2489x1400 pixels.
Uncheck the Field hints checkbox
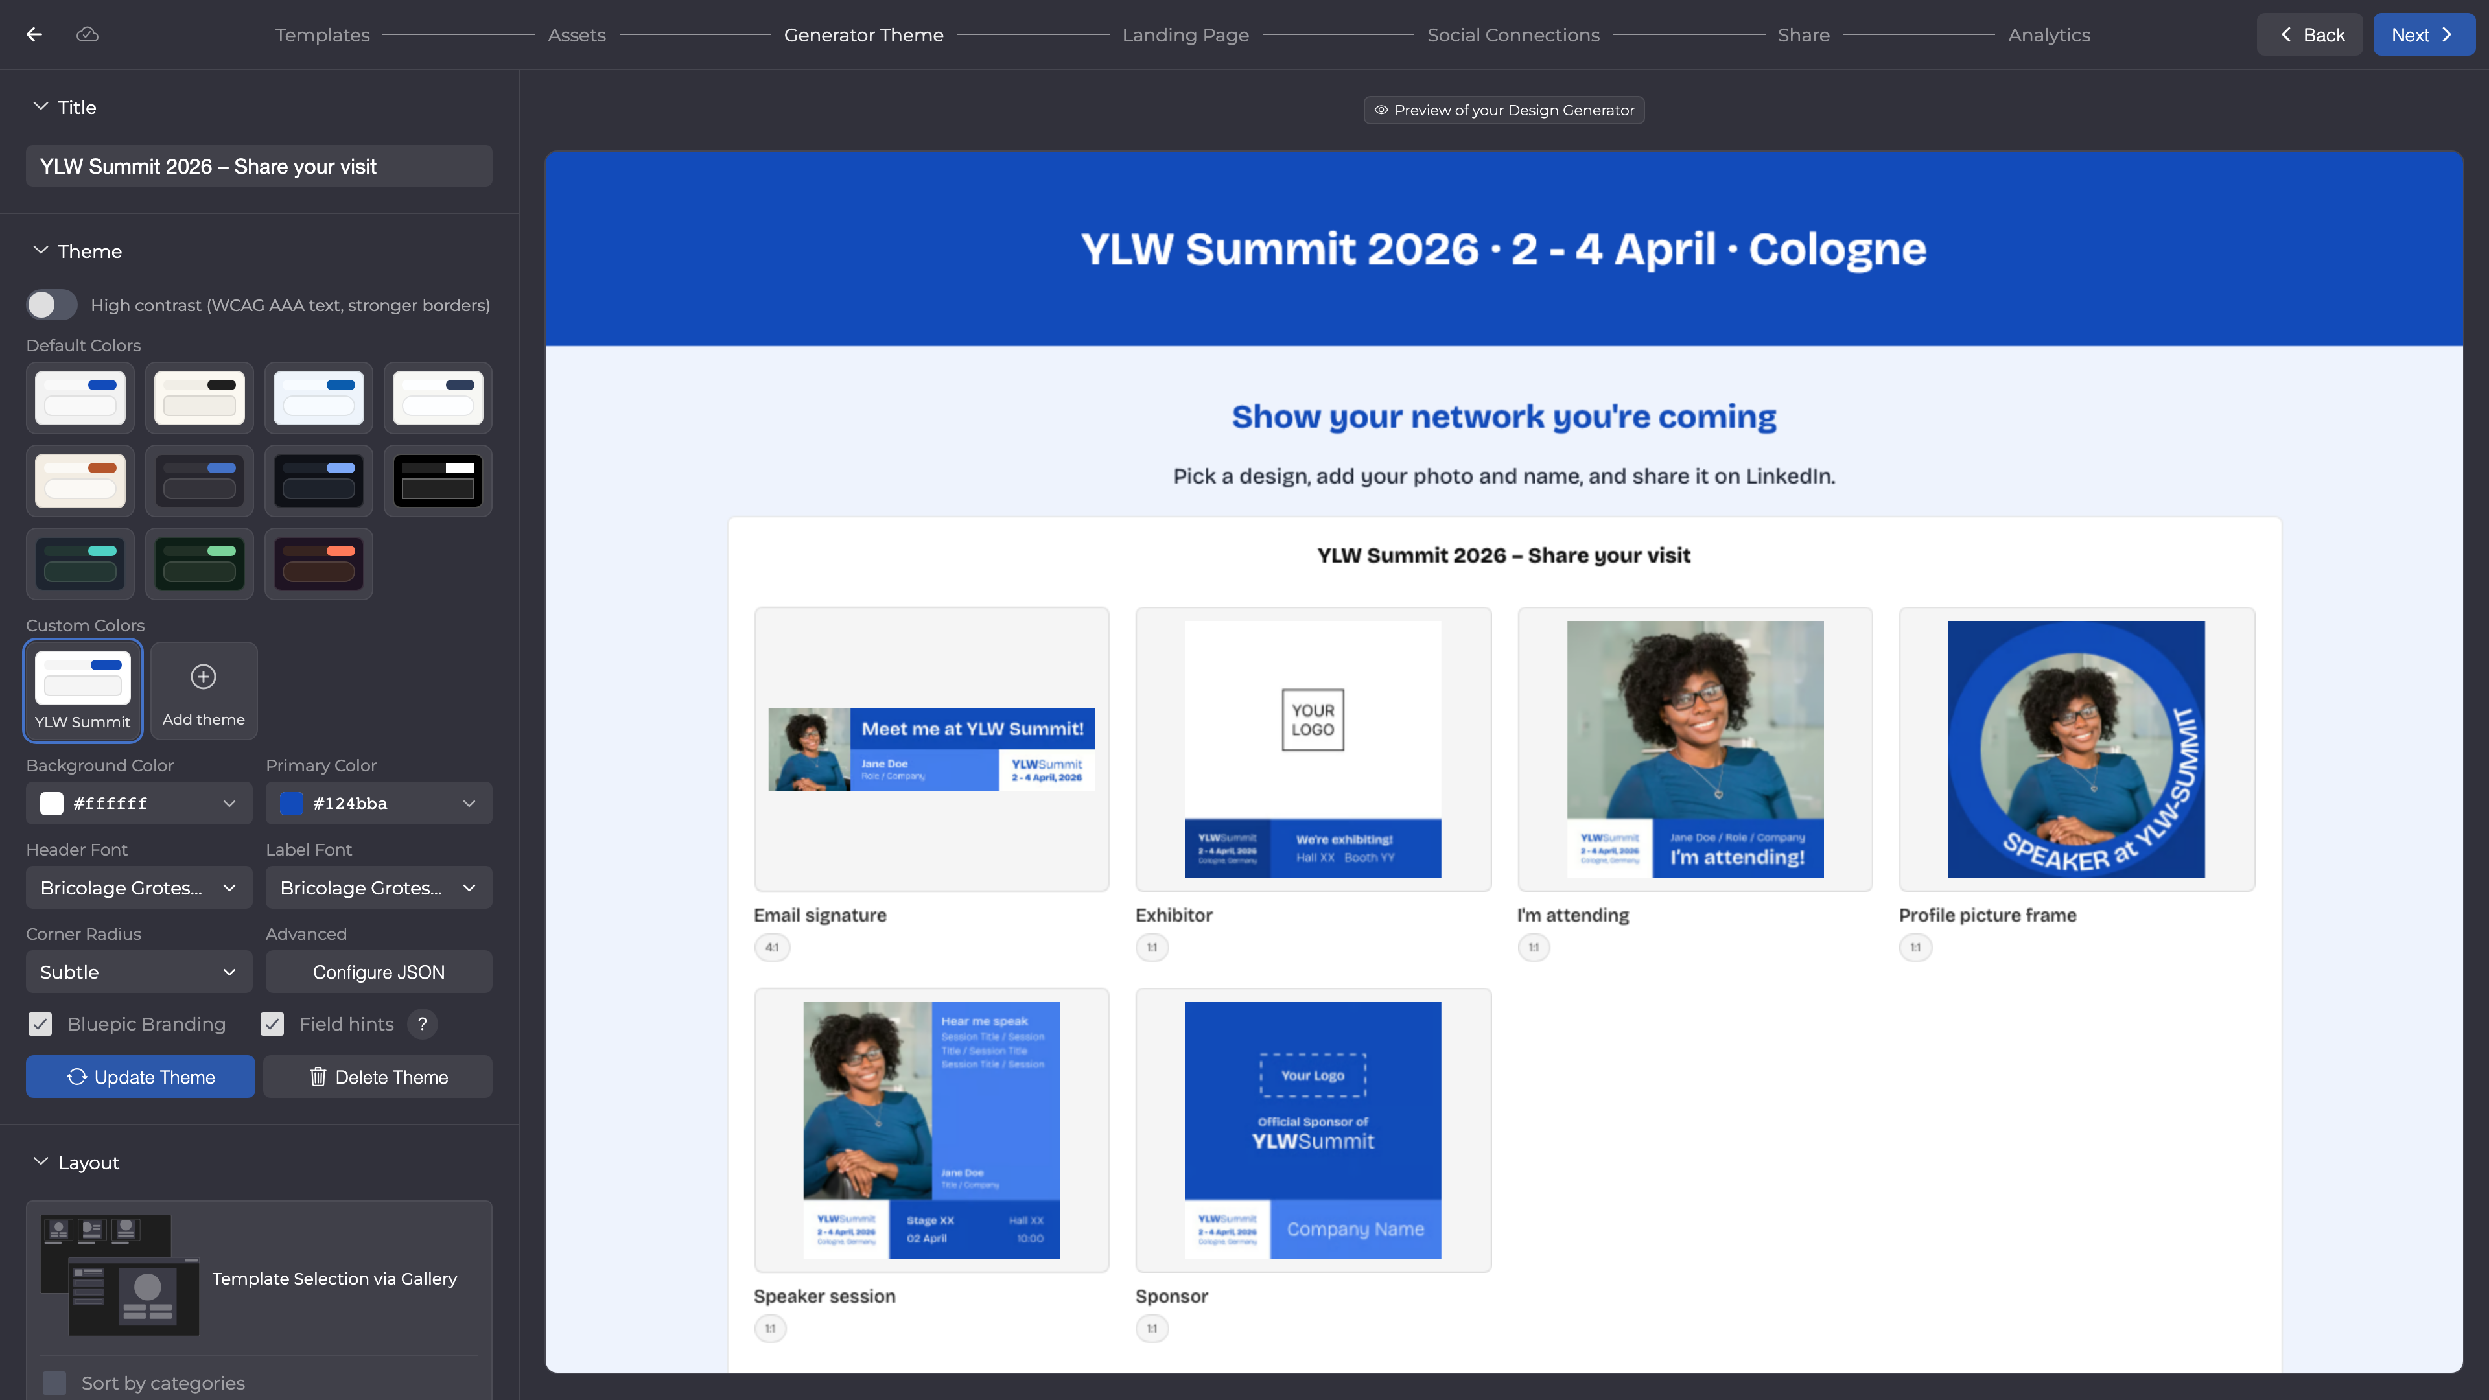tap(272, 1024)
